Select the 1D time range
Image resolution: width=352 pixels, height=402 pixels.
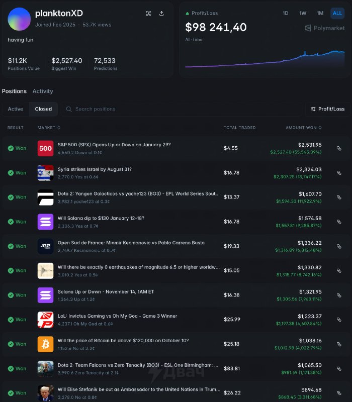(x=286, y=13)
